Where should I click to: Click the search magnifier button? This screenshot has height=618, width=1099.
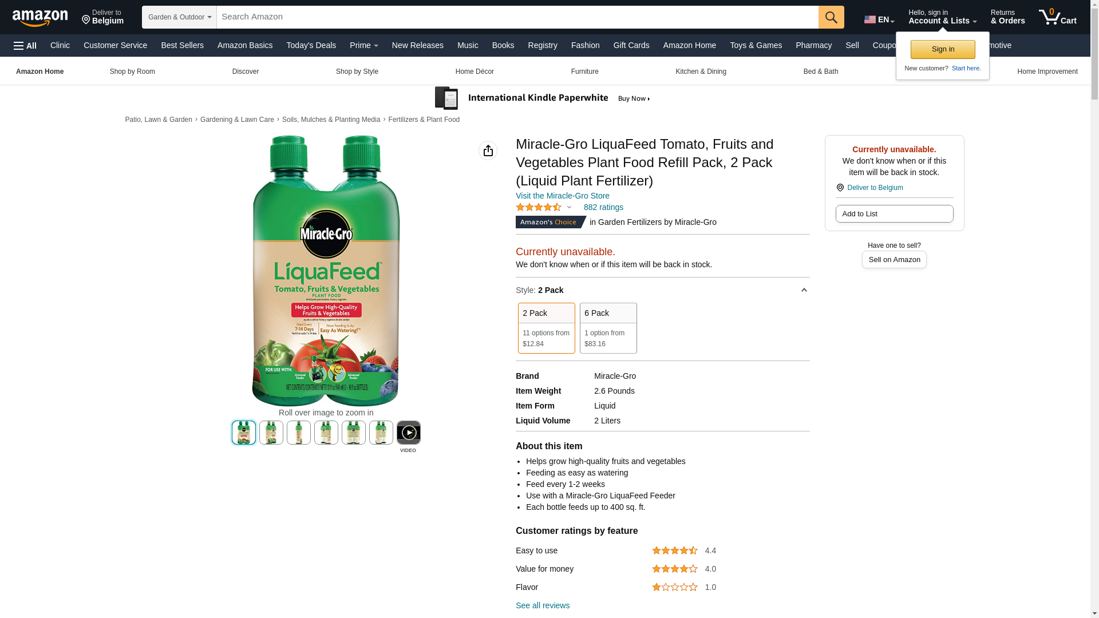point(831,17)
